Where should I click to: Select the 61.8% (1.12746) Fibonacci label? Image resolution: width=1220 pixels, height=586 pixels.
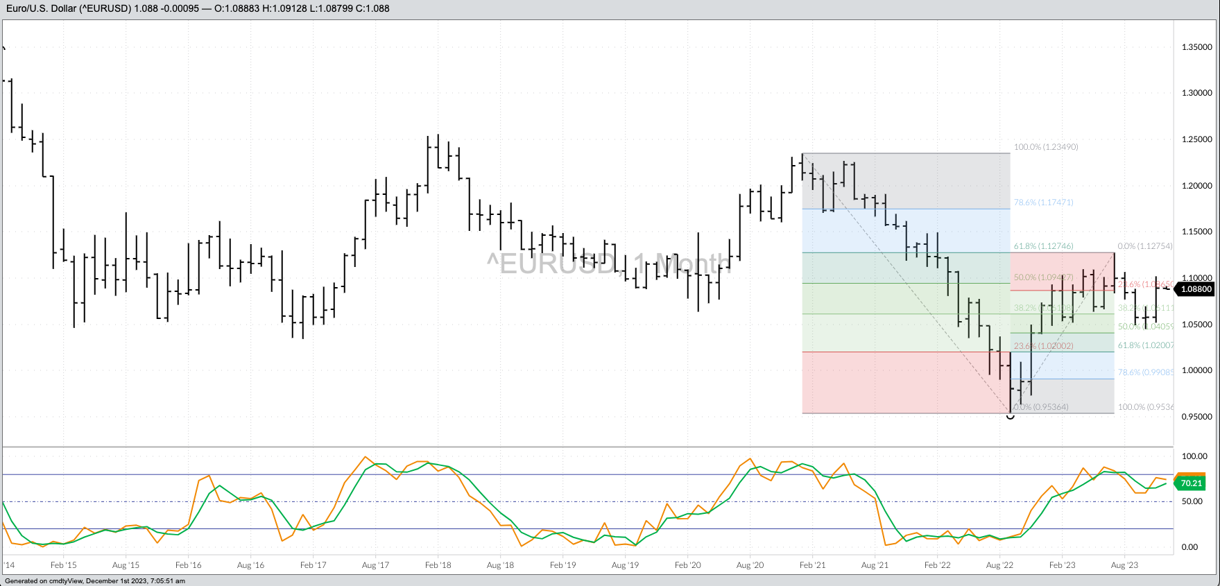(x=1043, y=246)
